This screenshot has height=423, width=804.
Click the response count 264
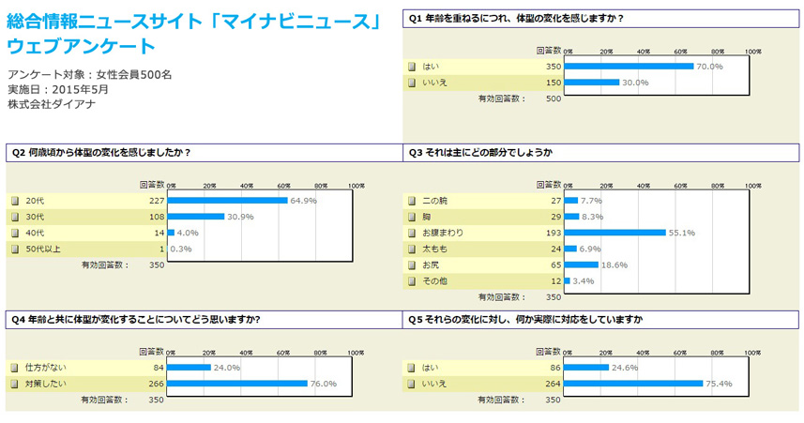[x=554, y=384]
